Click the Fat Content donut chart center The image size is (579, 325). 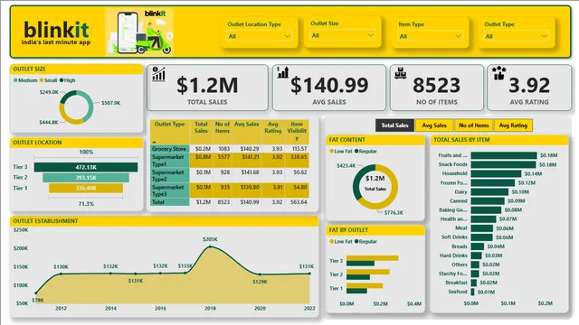[375, 187]
